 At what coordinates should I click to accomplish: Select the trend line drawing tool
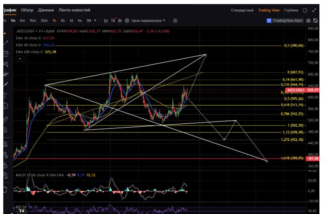pos(6,43)
